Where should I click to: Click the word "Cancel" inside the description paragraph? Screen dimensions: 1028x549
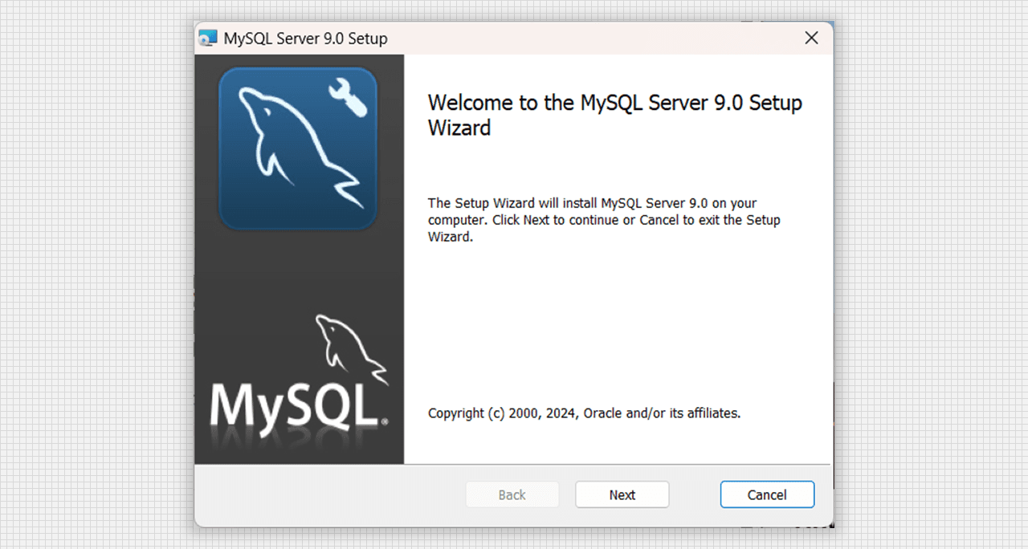[x=659, y=220]
